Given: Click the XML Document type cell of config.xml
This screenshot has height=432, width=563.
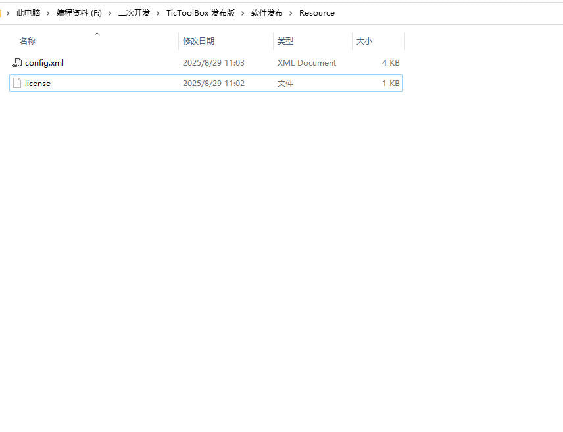Looking at the screenshot, I should (306, 63).
